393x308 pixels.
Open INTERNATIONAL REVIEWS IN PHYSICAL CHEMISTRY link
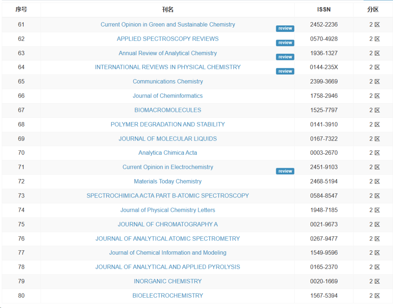(x=168, y=67)
